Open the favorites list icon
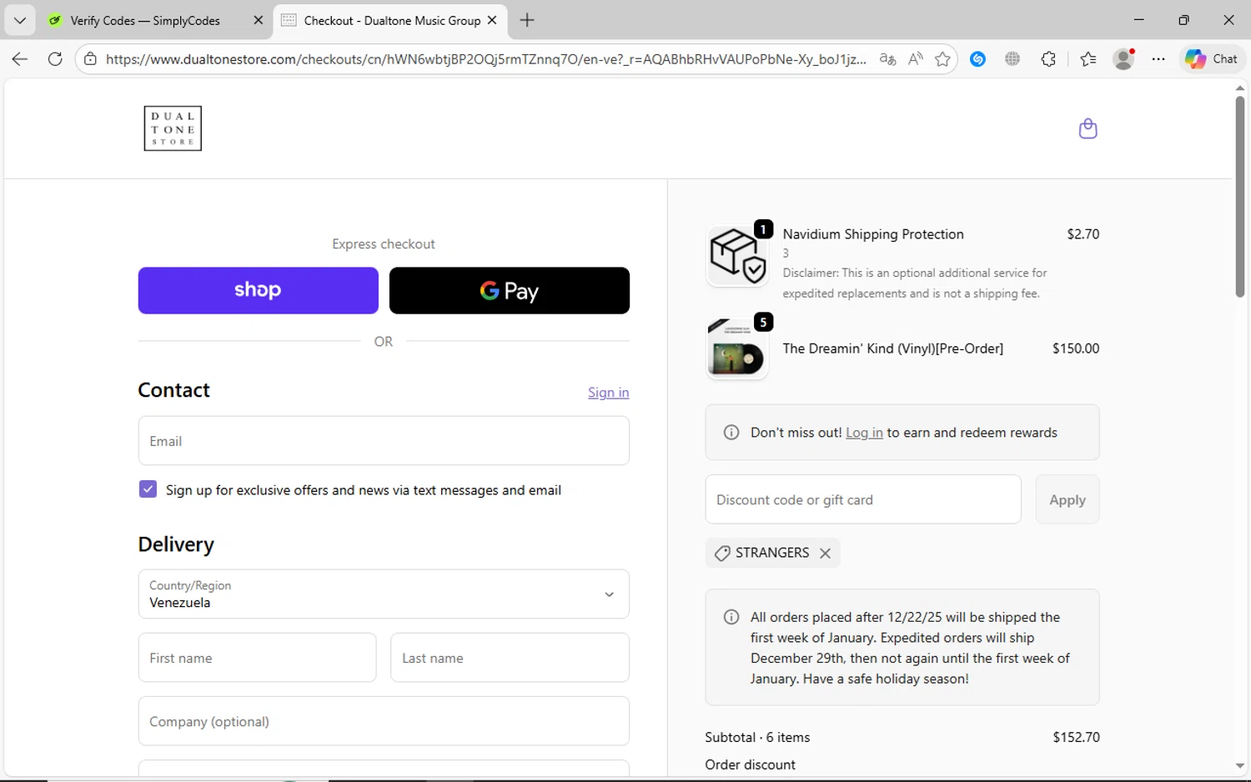This screenshot has height=782, width=1251. click(1088, 59)
